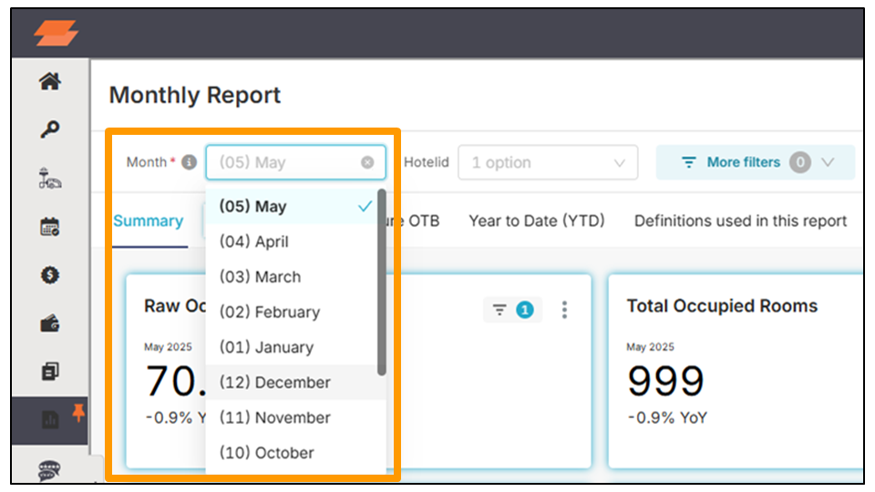The width and height of the screenshot is (875, 492).
Task: Click the More filters button
Action: pos(756,162)
